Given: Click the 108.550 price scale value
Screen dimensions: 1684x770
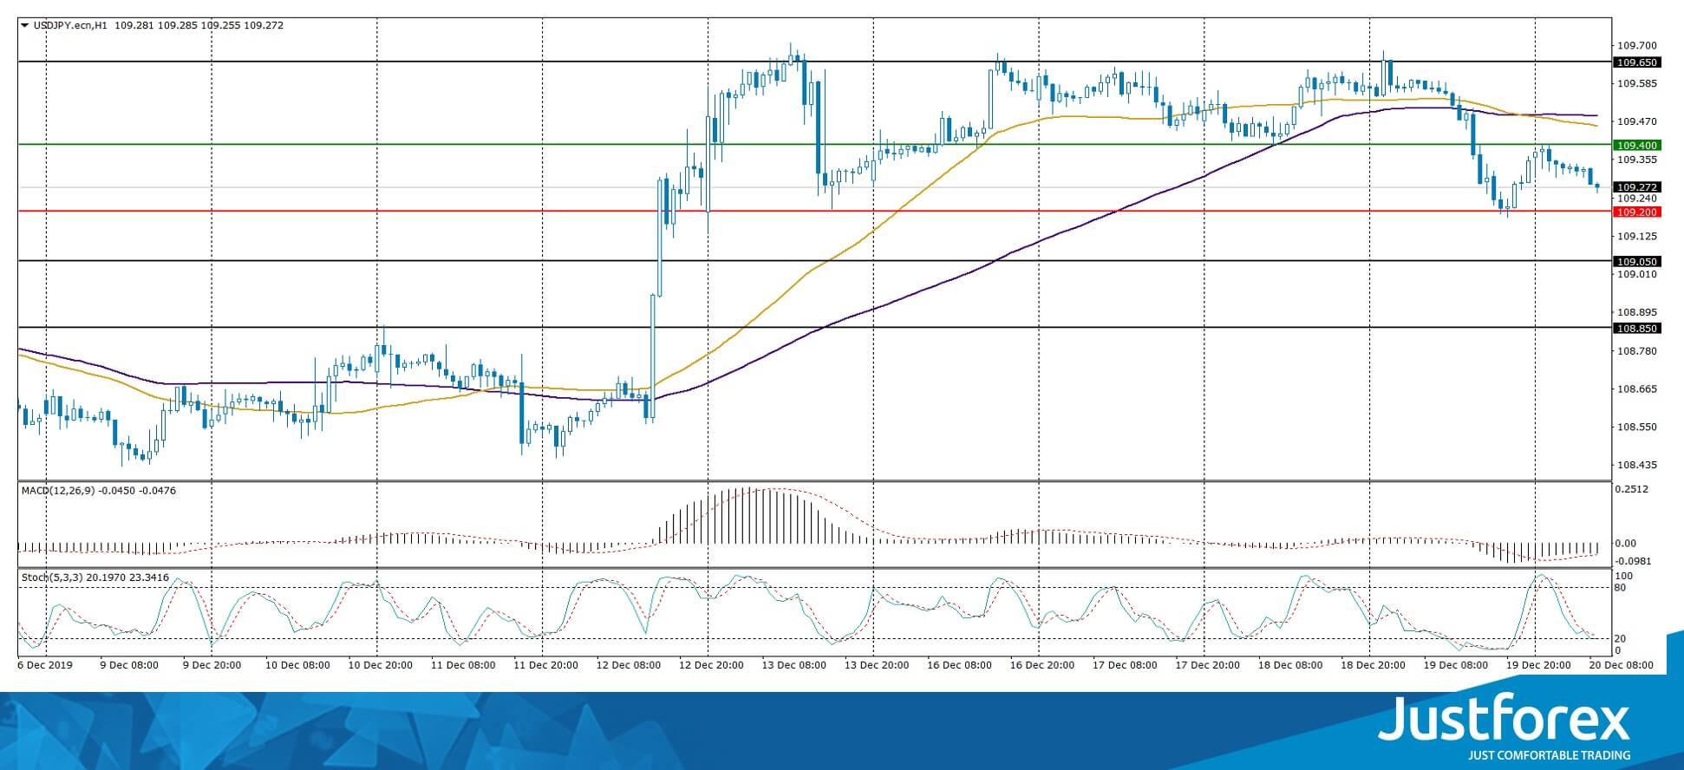Looking at the screenshot, I should 1636,427.
